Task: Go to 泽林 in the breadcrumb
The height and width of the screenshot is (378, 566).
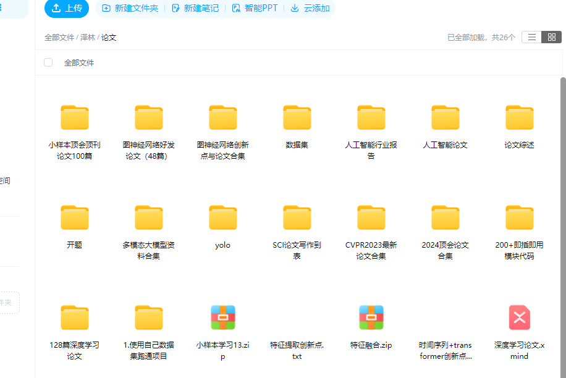Action: coord(88,38)
